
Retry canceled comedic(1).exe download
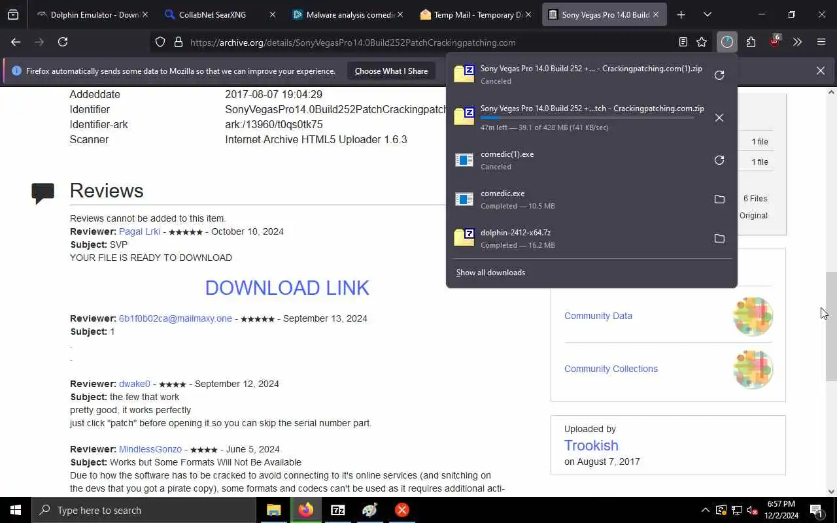pos(719,160)
